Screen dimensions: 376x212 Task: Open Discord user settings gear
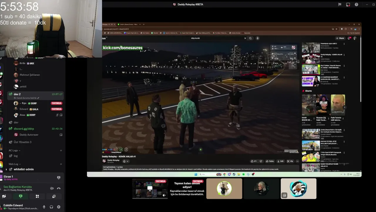pyautogui.click(x=59, y=207)
